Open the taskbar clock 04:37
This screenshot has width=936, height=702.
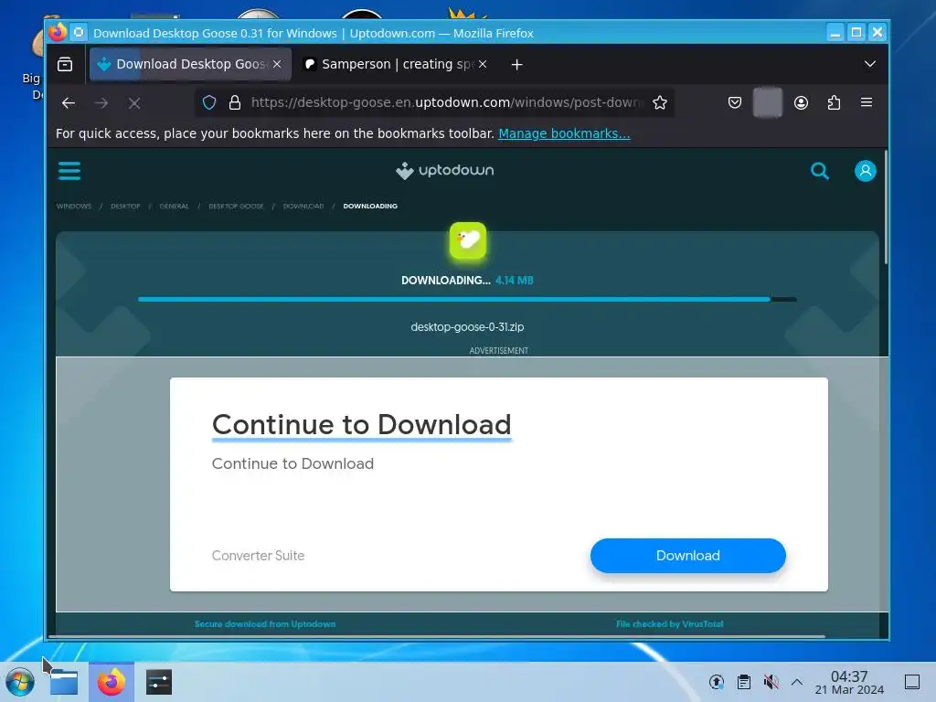849,682
